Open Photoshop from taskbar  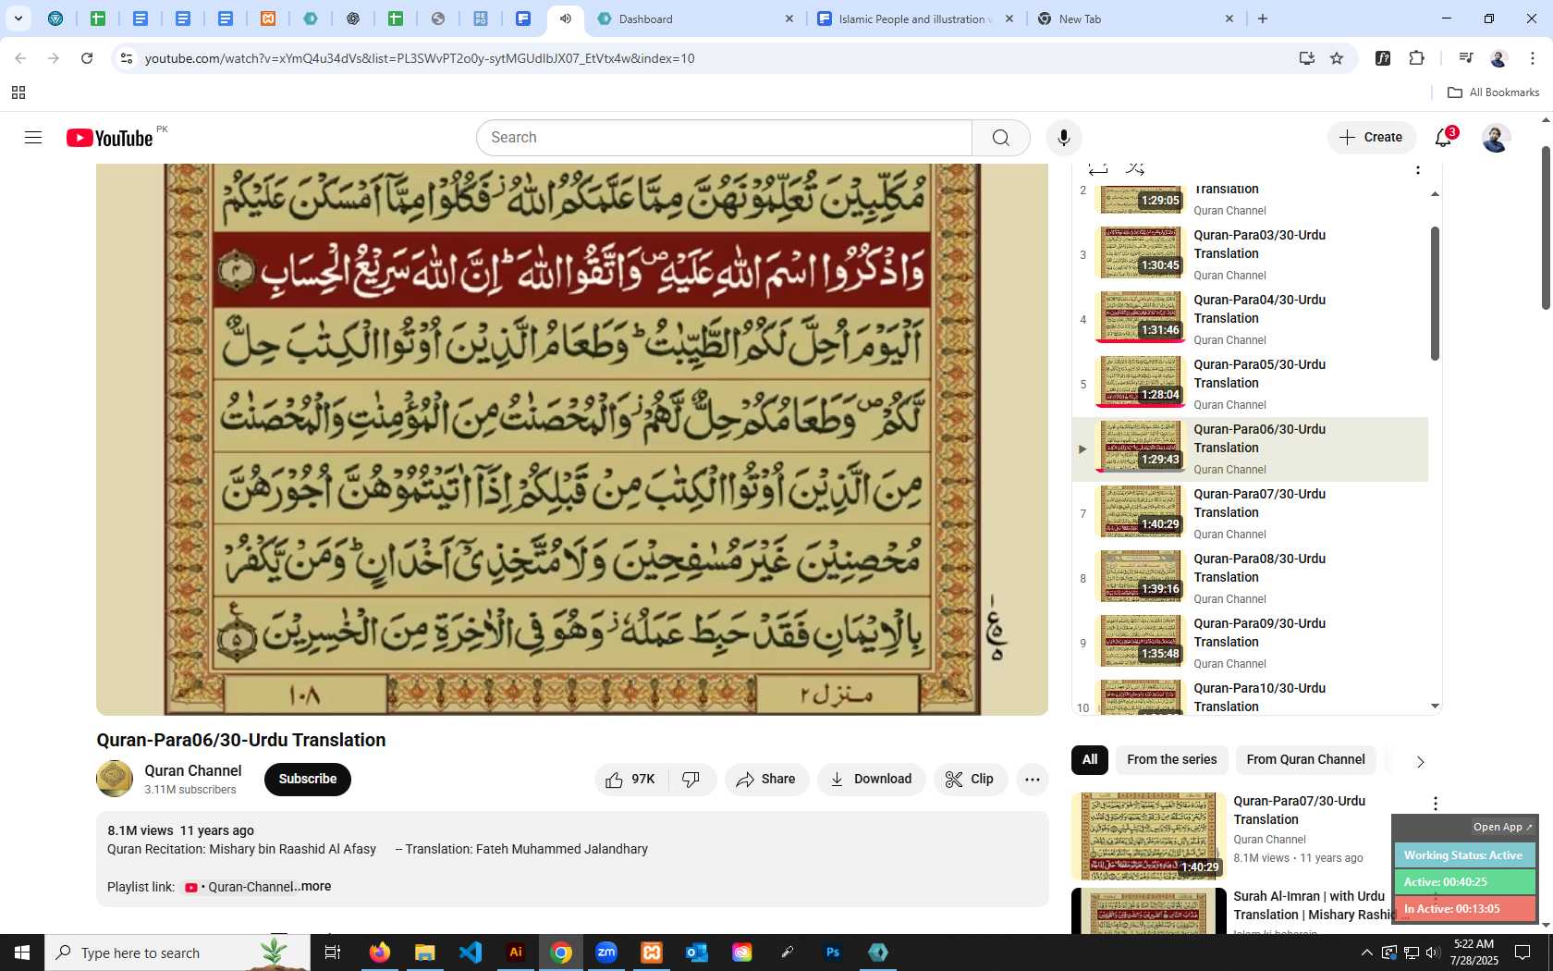[x=833, y=953]
